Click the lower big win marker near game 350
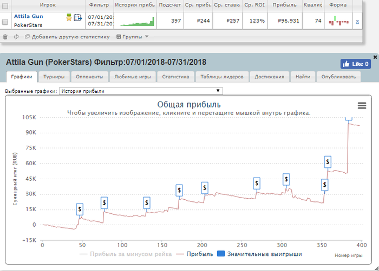This screenshot has width=379, height=271. [325, 185]
